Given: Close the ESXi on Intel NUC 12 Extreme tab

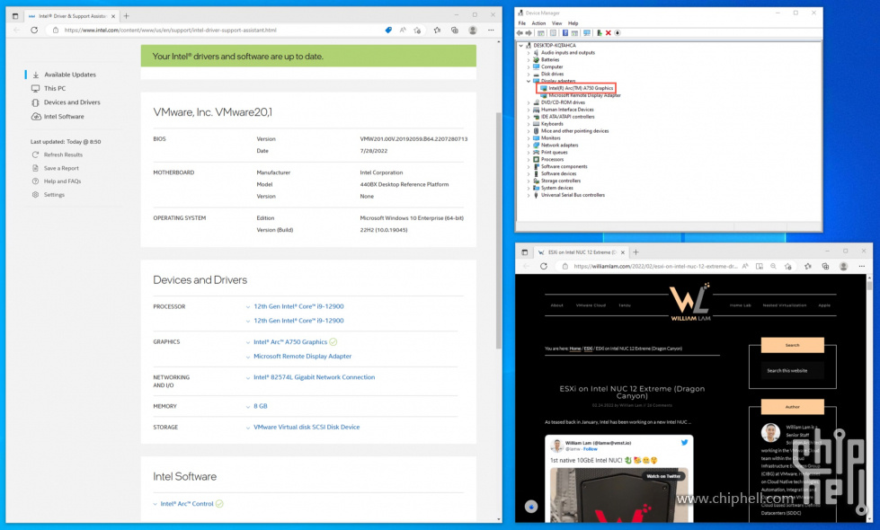Looking at the screenshot, I should [x=622, y=252].
